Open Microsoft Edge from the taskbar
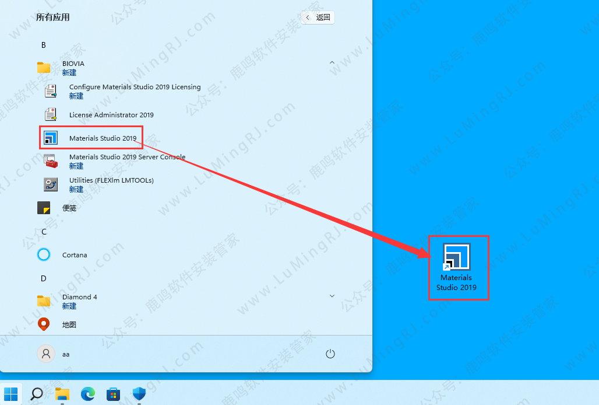The image size is (599, 405). click(x=88, y=394)
